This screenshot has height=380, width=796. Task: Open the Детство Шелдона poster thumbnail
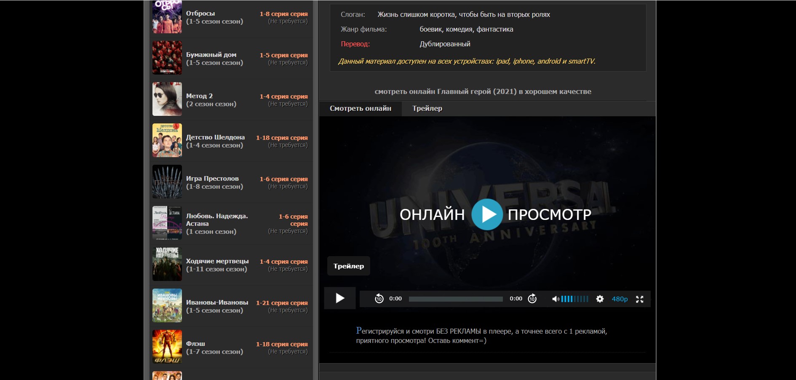[167, 140]
